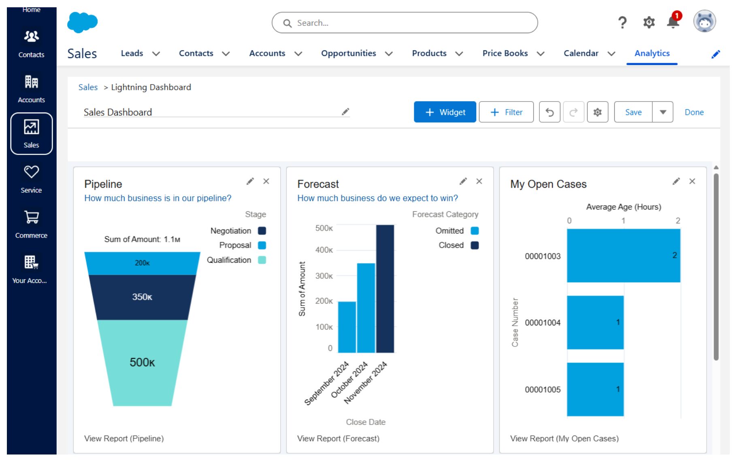Open the user profile avatar

tap(704, 21)
